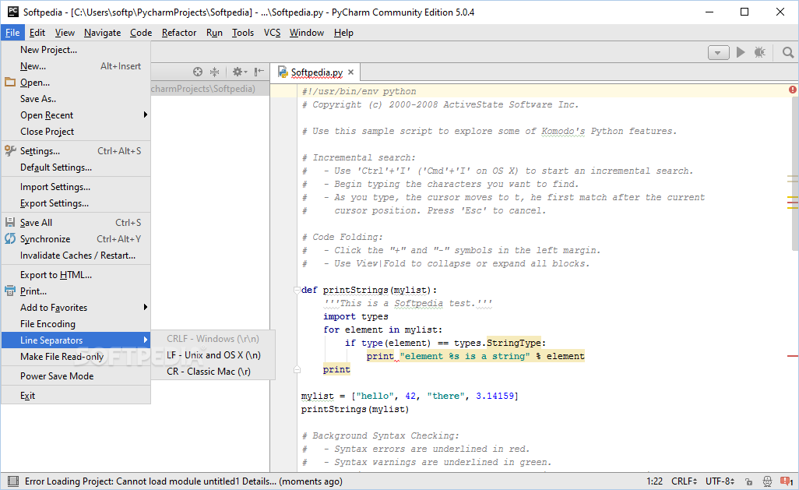Image resolution: width=799 pixels, height=490 pixels.
Task: Open the Window menu
Action: point(306,33)
